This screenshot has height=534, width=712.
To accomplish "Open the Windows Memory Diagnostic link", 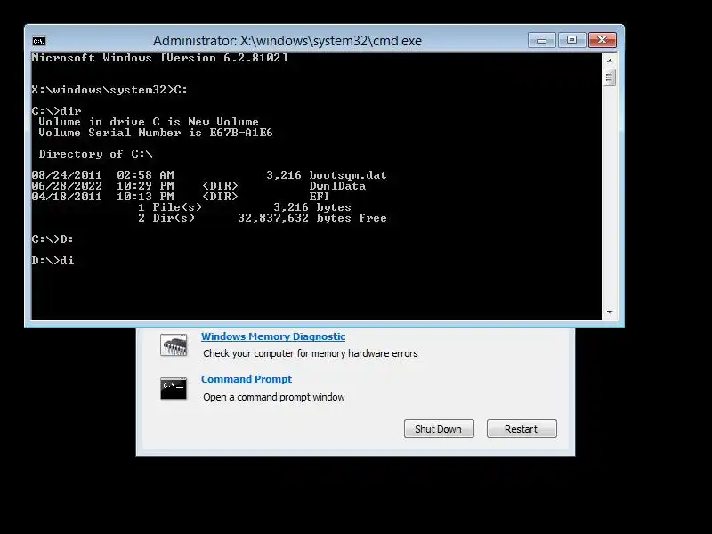I will (x=273, y=336).
